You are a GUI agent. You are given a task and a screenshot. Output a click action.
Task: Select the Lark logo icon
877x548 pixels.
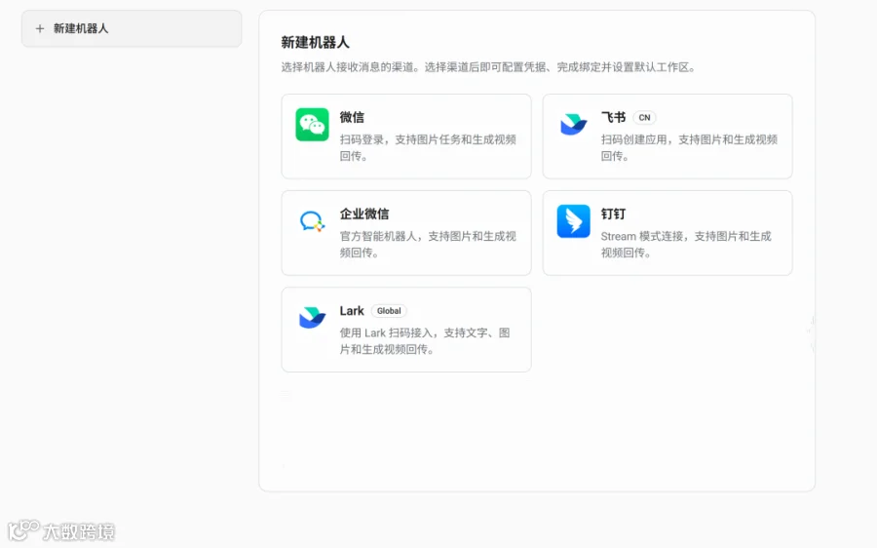tap(312, 317)
